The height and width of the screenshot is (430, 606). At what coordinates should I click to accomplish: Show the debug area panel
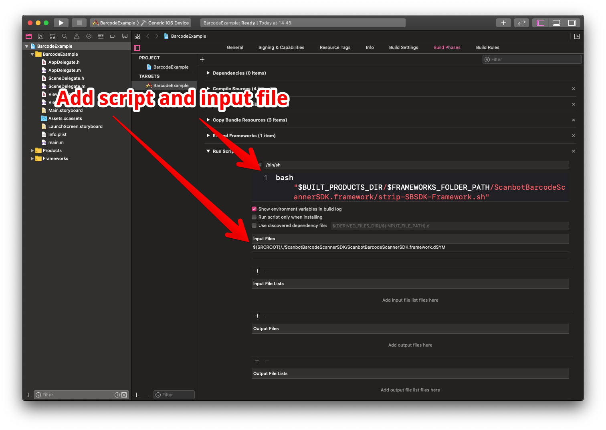(556, 23)
